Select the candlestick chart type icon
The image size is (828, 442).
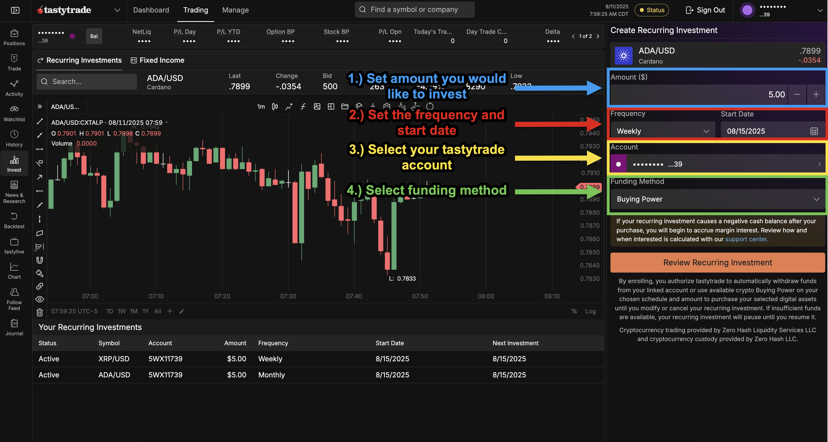[274, 106]
